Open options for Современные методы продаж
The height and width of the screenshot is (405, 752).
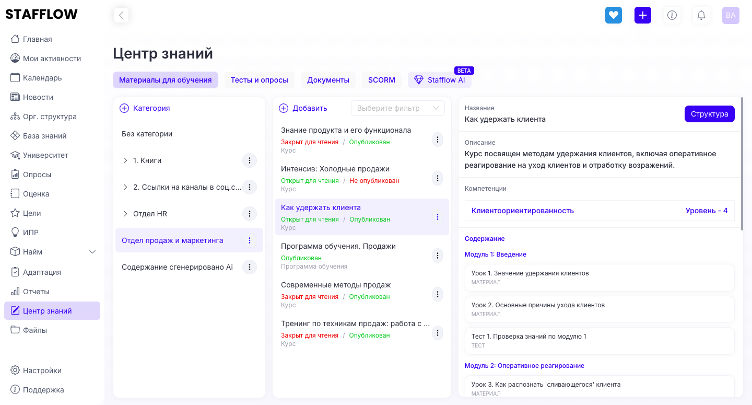438,294
